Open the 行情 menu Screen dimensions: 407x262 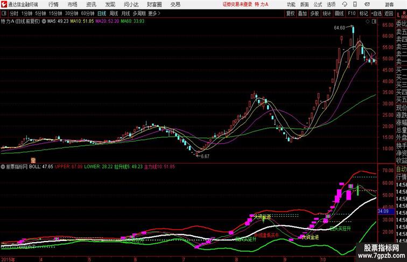click(x=53, y=4)
